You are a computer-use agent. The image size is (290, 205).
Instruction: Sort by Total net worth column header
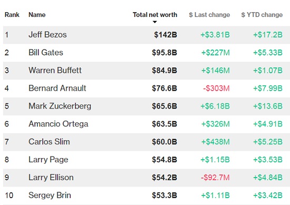[155, 15]
